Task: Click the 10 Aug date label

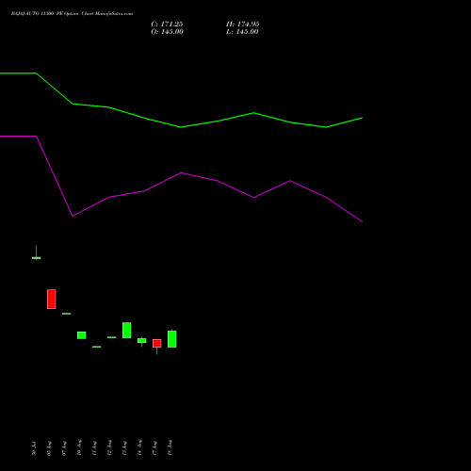Action: 79,447
